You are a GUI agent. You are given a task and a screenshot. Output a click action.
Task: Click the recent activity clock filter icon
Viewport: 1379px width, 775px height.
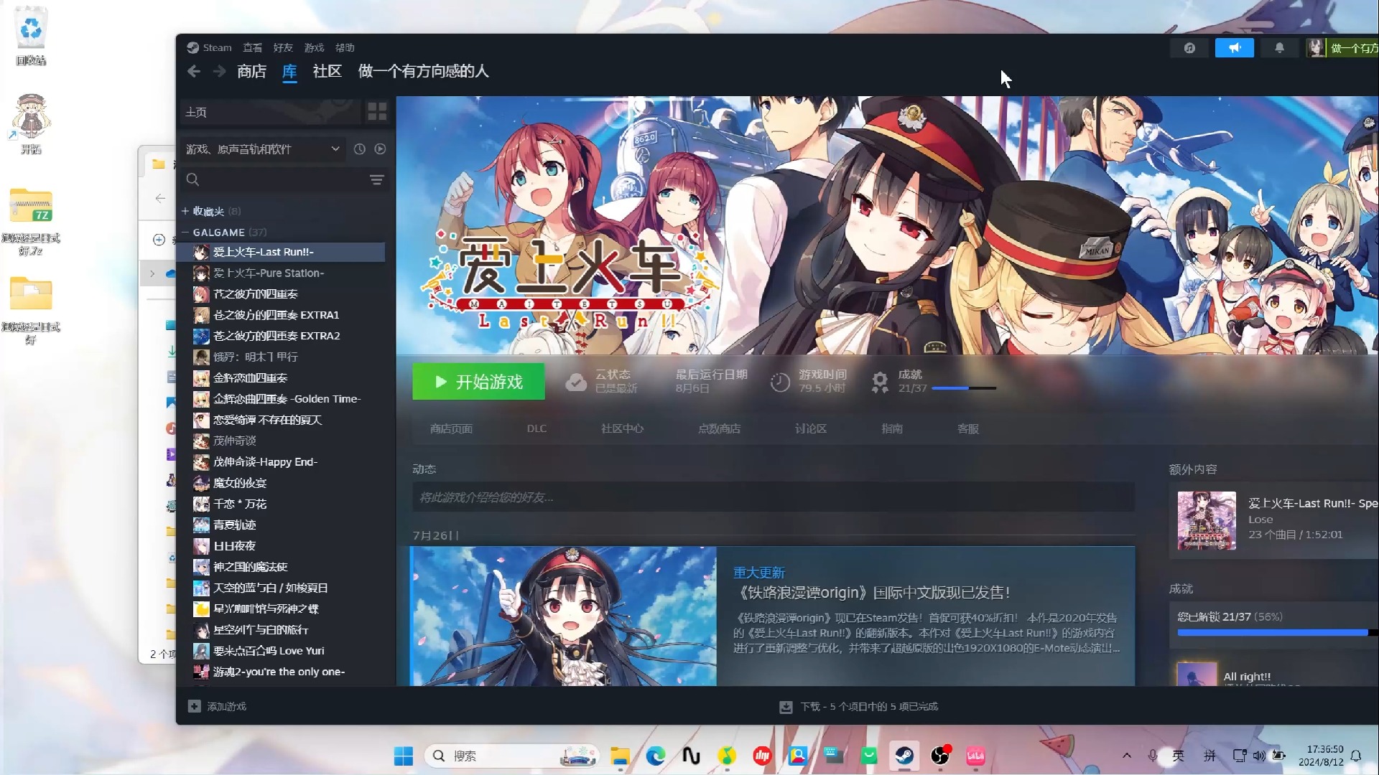pyautogui.click(x=359, y=149)
